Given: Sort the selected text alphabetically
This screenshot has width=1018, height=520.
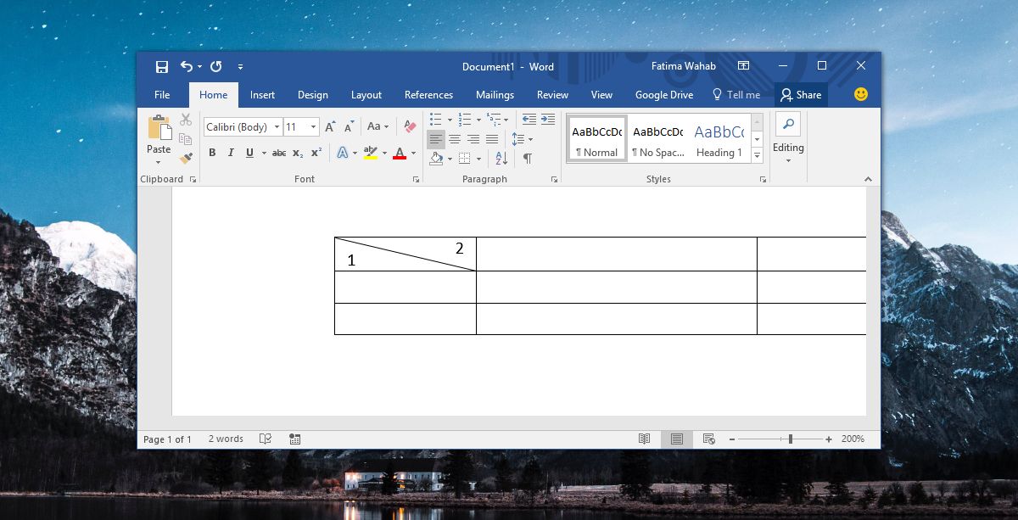Looking at the screenshot, I should click(x=501, y=158).
